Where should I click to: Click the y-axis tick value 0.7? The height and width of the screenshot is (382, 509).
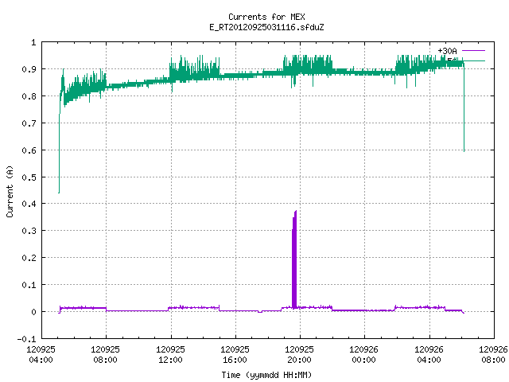29,123
